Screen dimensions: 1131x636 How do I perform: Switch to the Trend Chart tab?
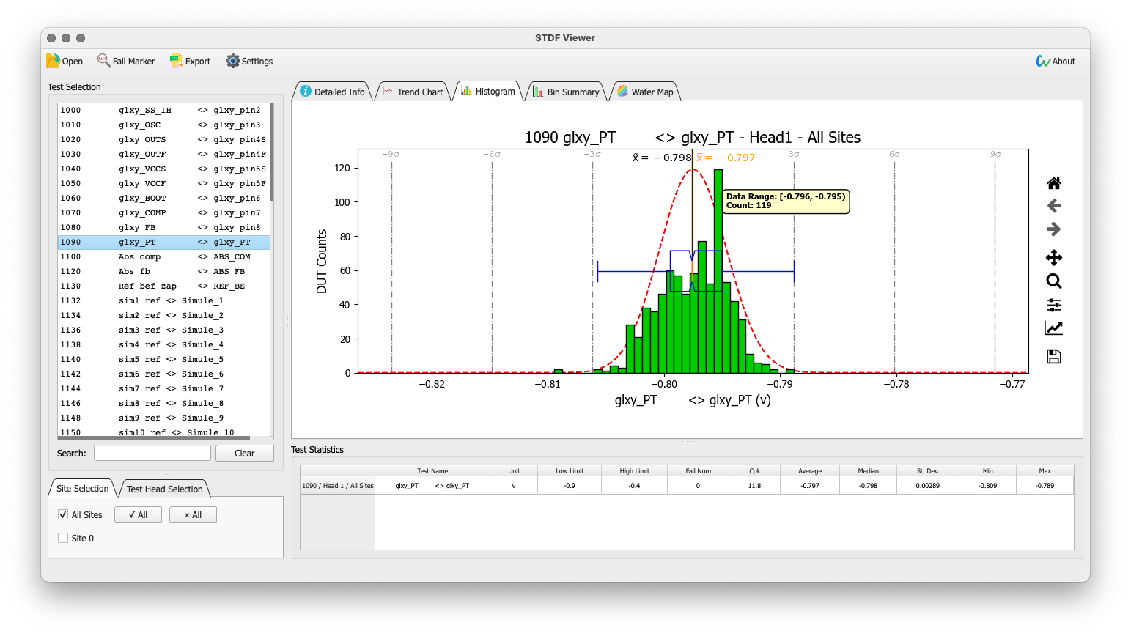(413, 92)
